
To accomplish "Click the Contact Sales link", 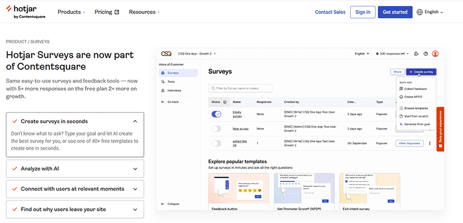I will coord(330,12).
